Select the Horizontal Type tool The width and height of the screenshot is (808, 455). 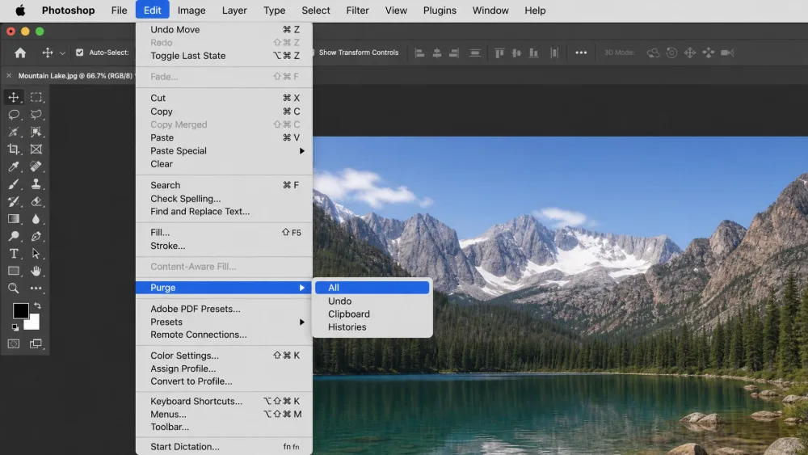point(14,254)
